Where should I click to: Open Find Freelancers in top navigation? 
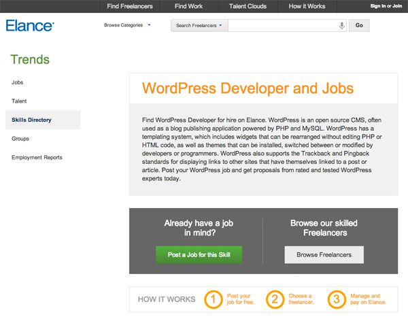click(130, 6)
